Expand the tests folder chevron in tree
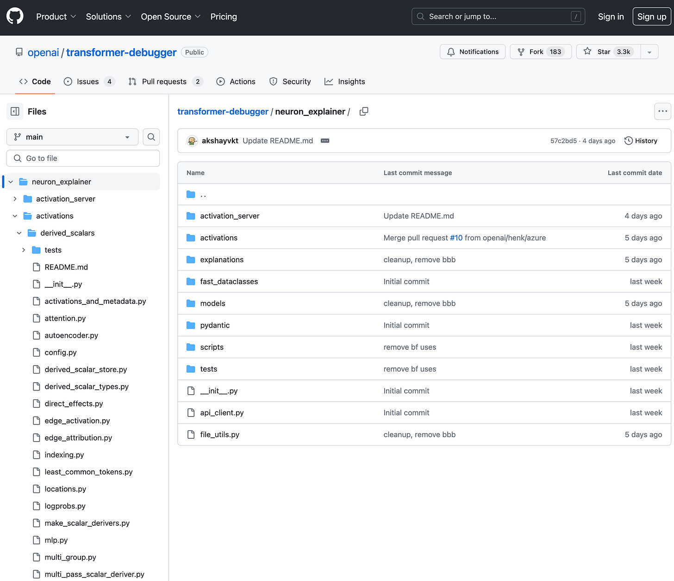The image size is (674, 581). click(x=24, y=250)
